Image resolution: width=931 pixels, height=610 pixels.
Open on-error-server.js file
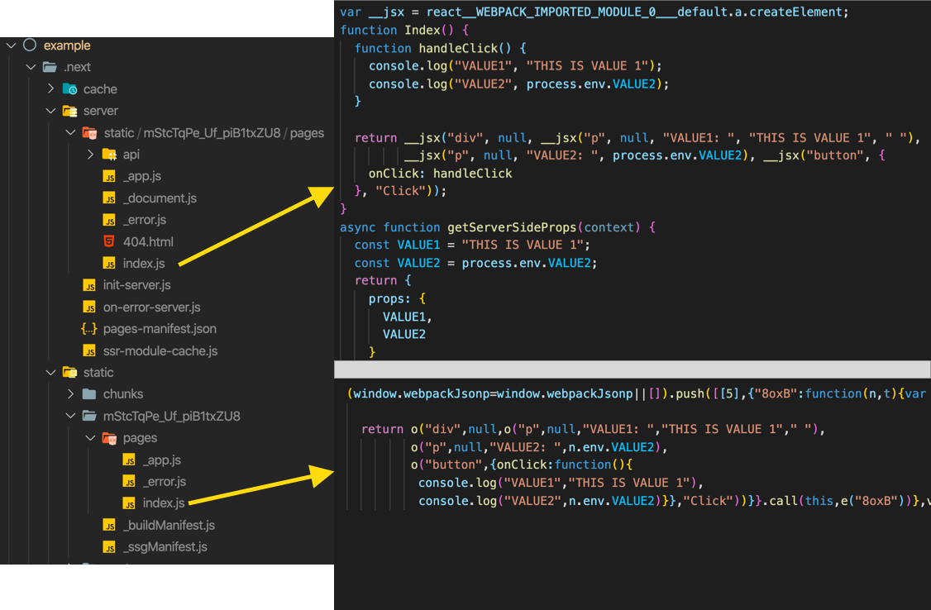[x=152, y=307]
